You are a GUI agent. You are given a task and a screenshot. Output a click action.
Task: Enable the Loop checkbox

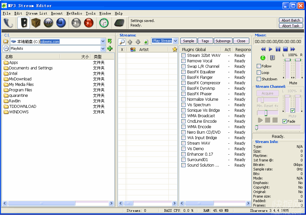coord(259,73)
